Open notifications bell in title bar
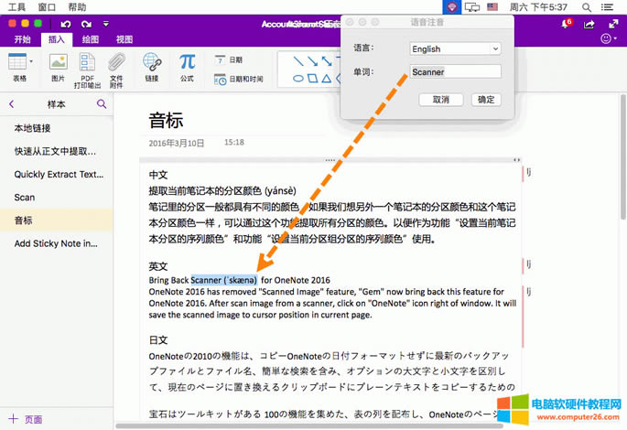Screen dimensions: 627x430 click(x=566, y=24)
